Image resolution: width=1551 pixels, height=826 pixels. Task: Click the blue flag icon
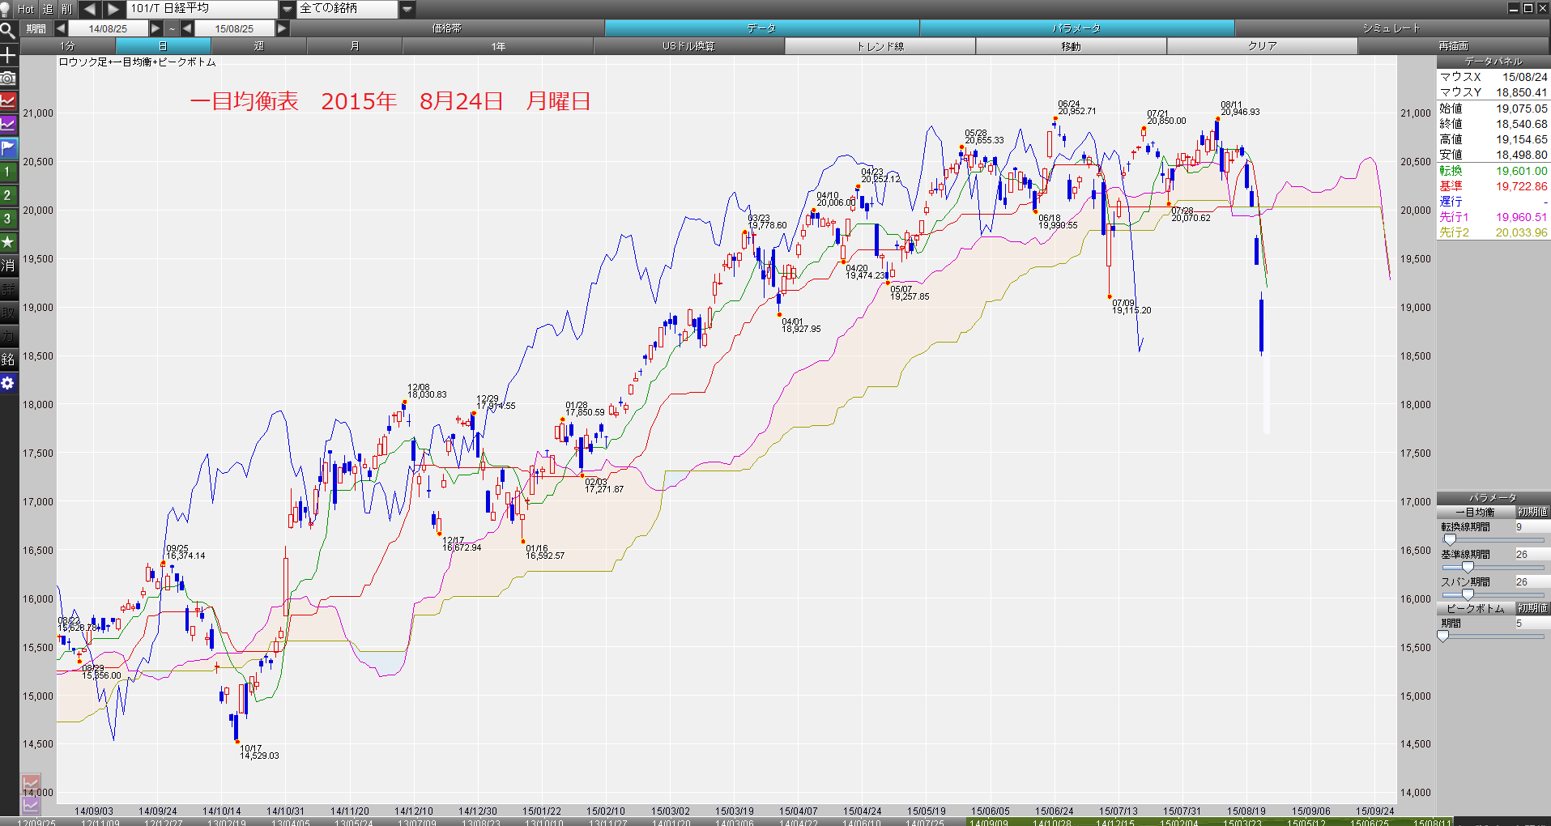8,149
